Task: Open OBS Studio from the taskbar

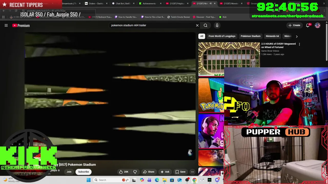Action: [x=187, y=180]
